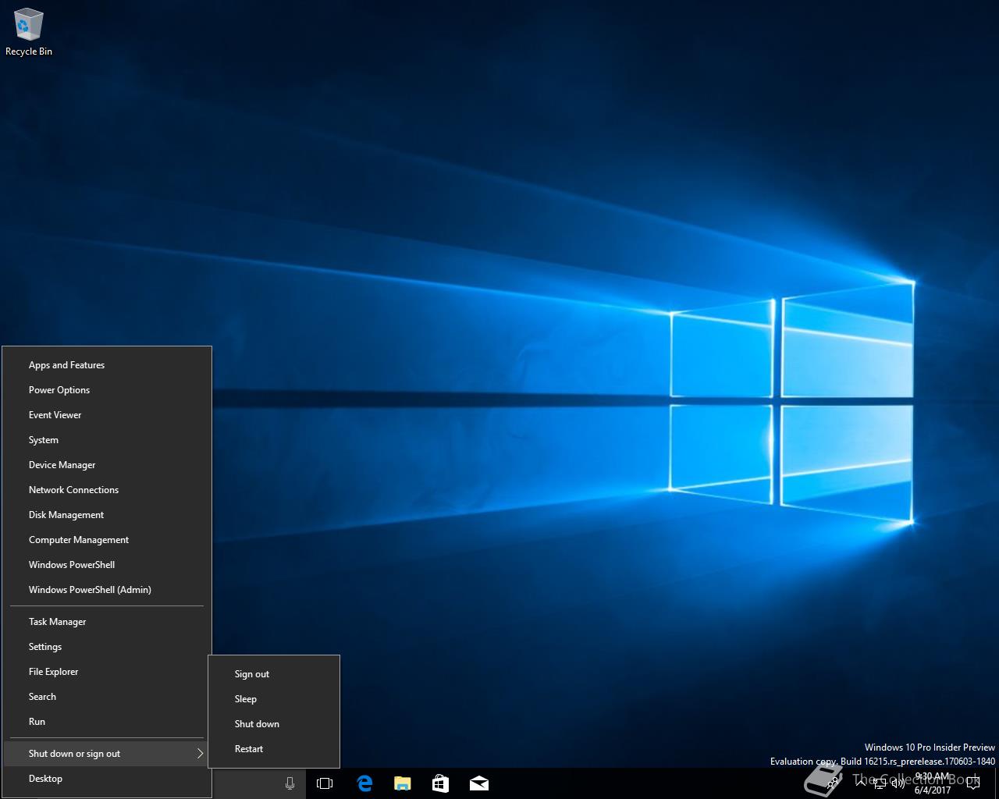This screenshot has height=799, width=999.
Task: Open Task View from the taskbar
Action: [x=325, y=783]
